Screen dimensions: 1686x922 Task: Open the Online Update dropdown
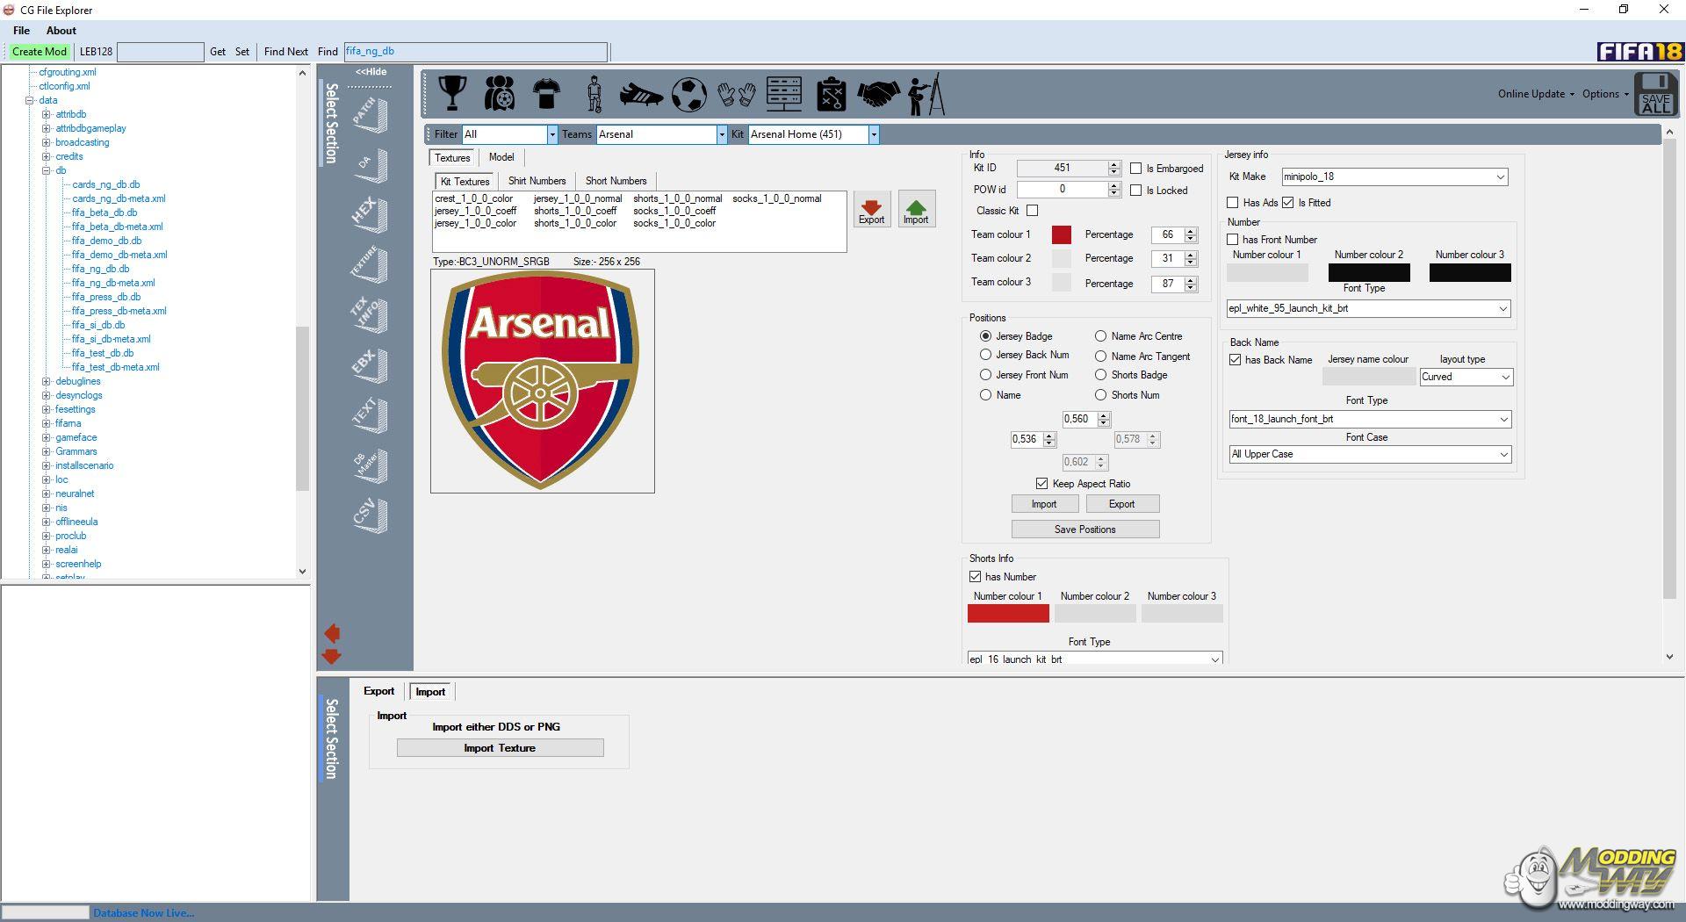pos(1536,94)
